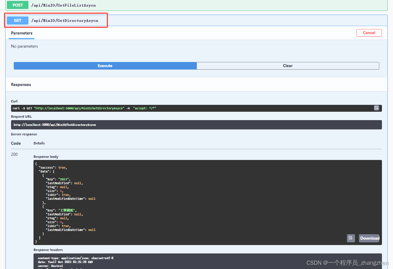Screen dimensions: 393x269
Task: Copy the response body to clipboard
Action: pyautogui.click(x=351, y=238)
